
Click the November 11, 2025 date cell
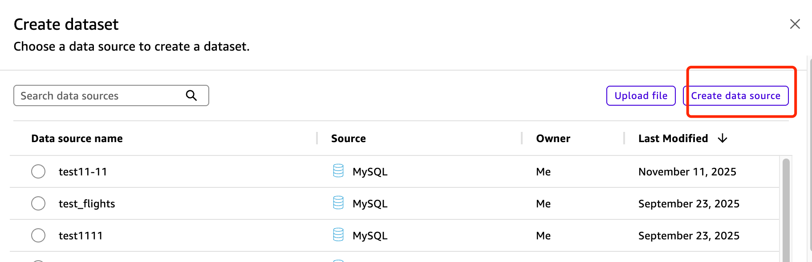point(687,172)
